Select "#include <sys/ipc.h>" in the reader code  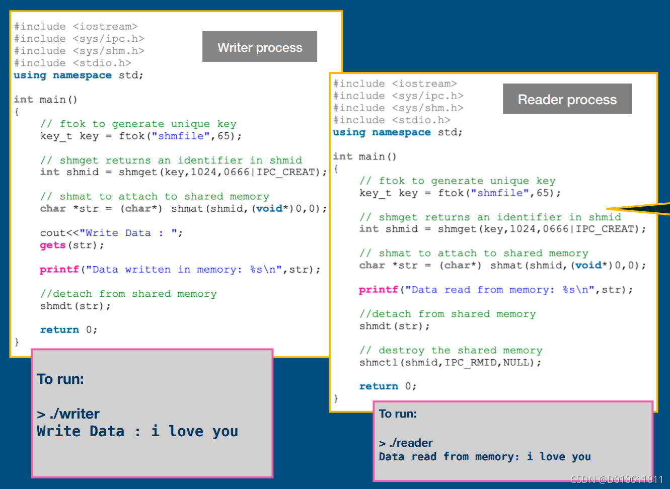click(x=398, y=96)
